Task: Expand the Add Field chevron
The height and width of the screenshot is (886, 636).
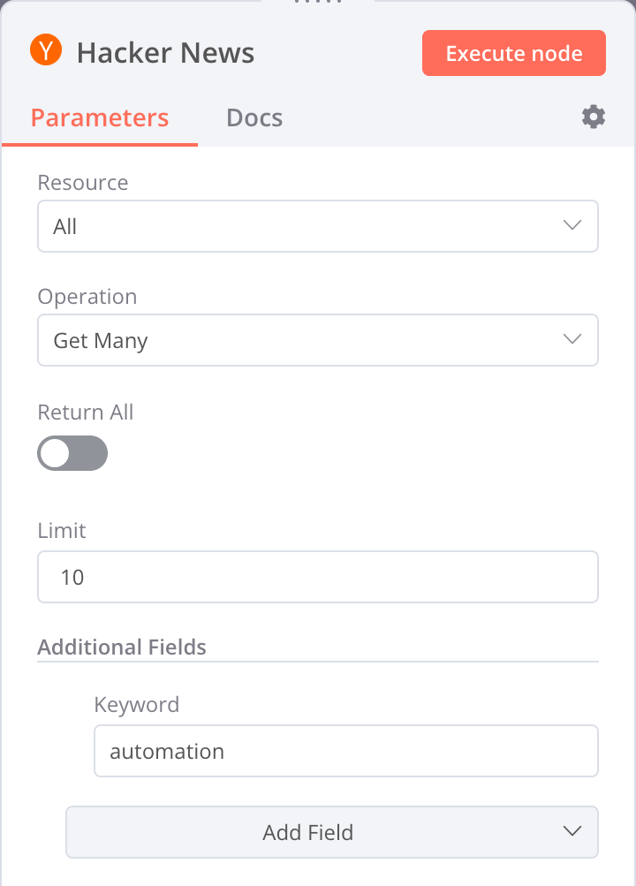Action: 572,832
